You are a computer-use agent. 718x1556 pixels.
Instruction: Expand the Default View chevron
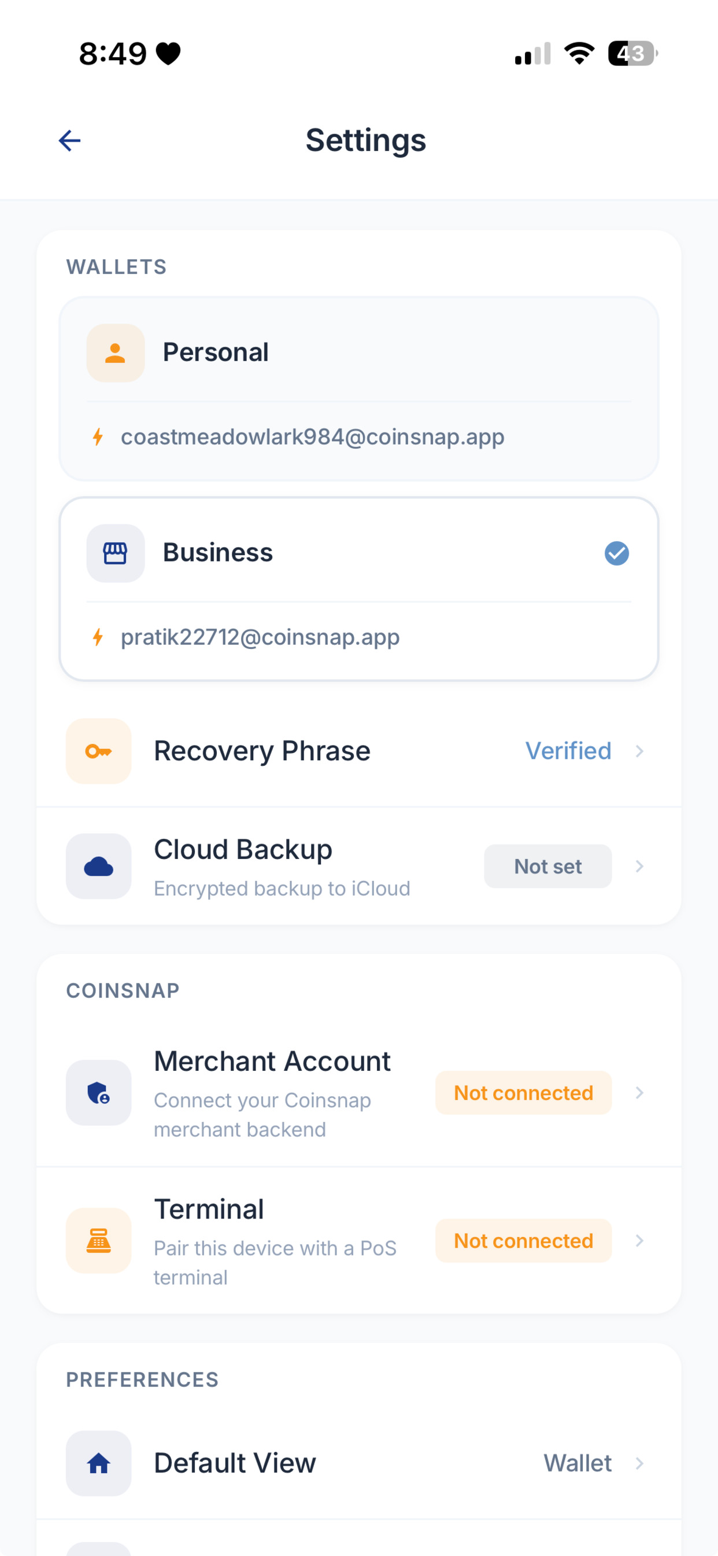[x=639, y=1463]
